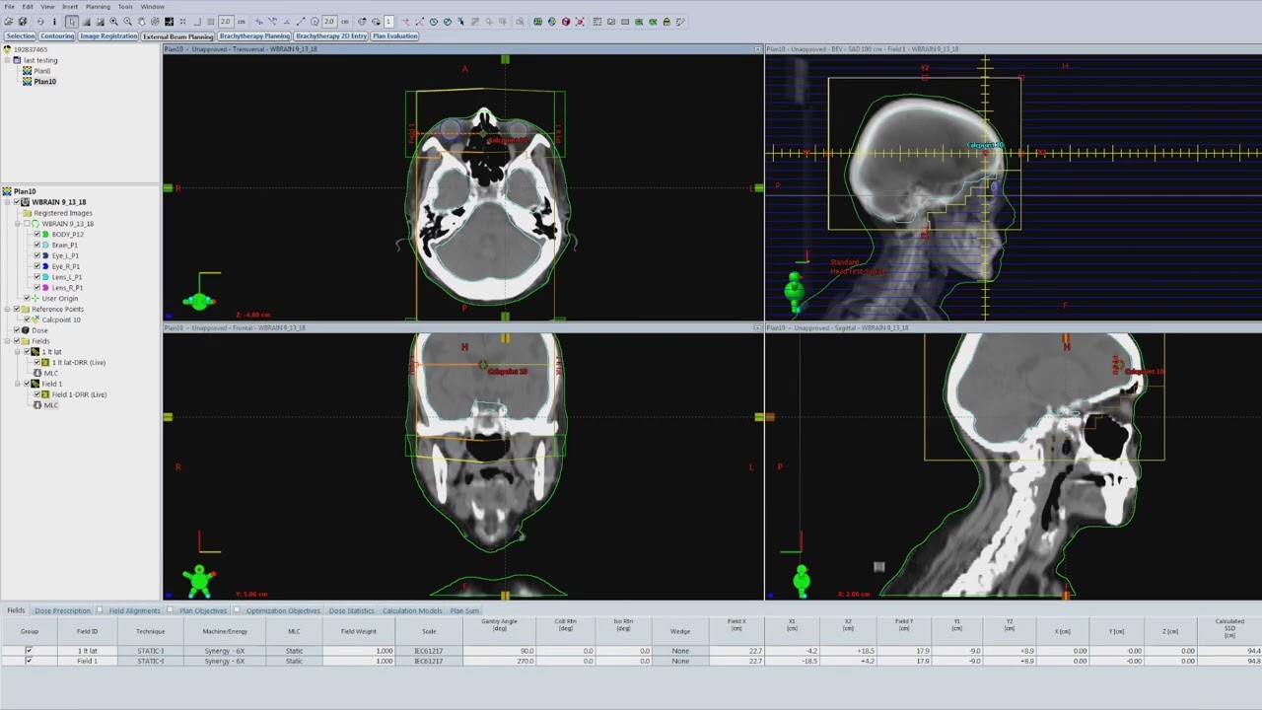Click the Eye_R_P1 blue color swatch

(x=45, y=266)
